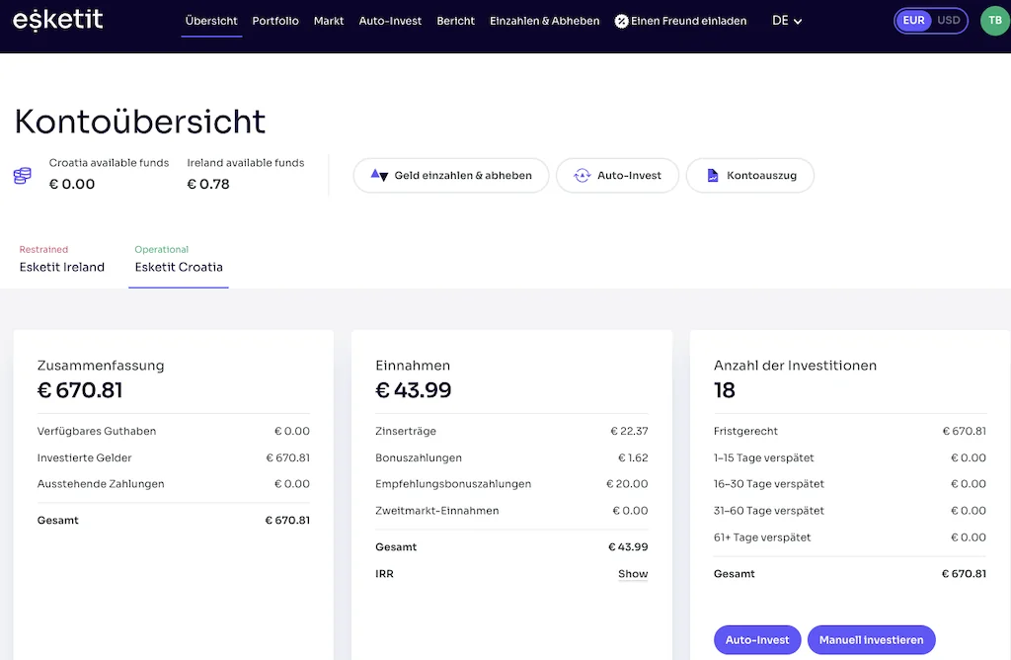The image size is (1011, 660).
Task: Show the IRR value
Action: point(632,573)
